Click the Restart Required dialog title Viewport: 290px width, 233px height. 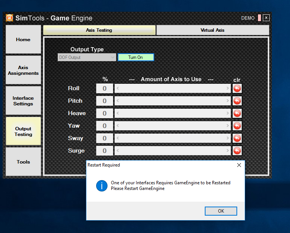coord(104,165)
